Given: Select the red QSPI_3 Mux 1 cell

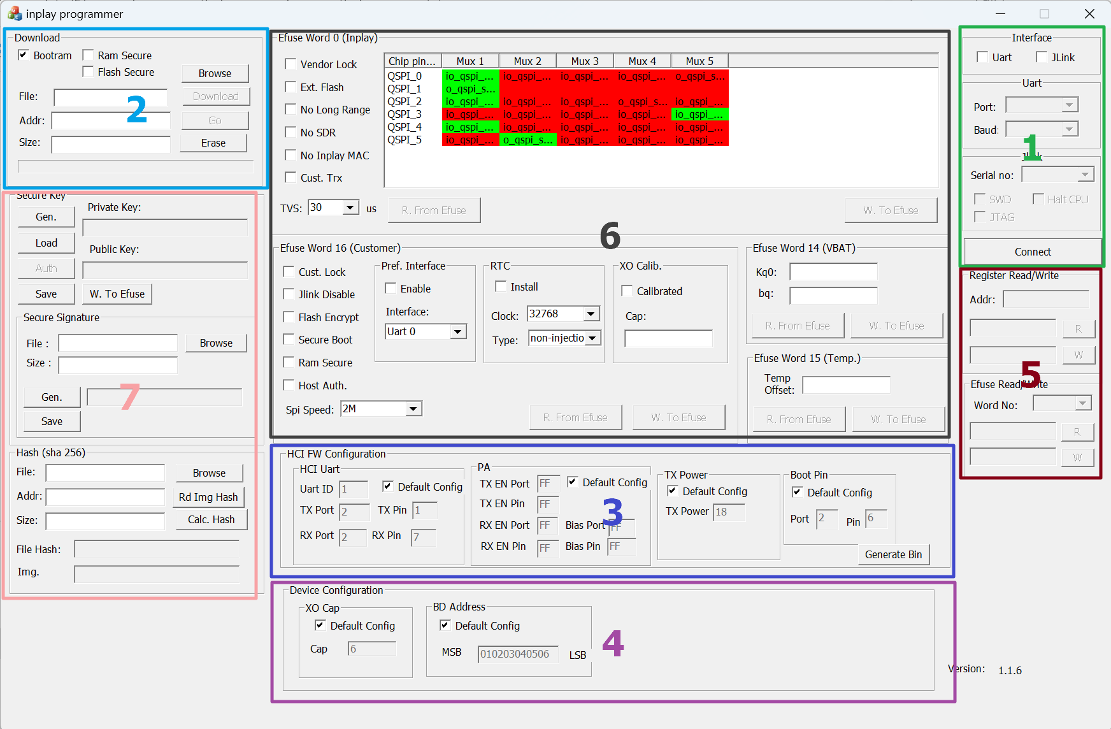Looking at the screenshot, I should click(470, 114).
